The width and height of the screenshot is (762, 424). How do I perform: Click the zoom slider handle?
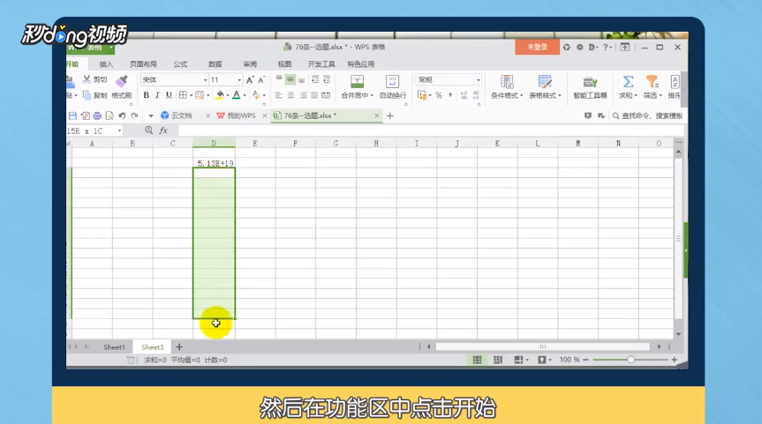[x=630, y=360]
